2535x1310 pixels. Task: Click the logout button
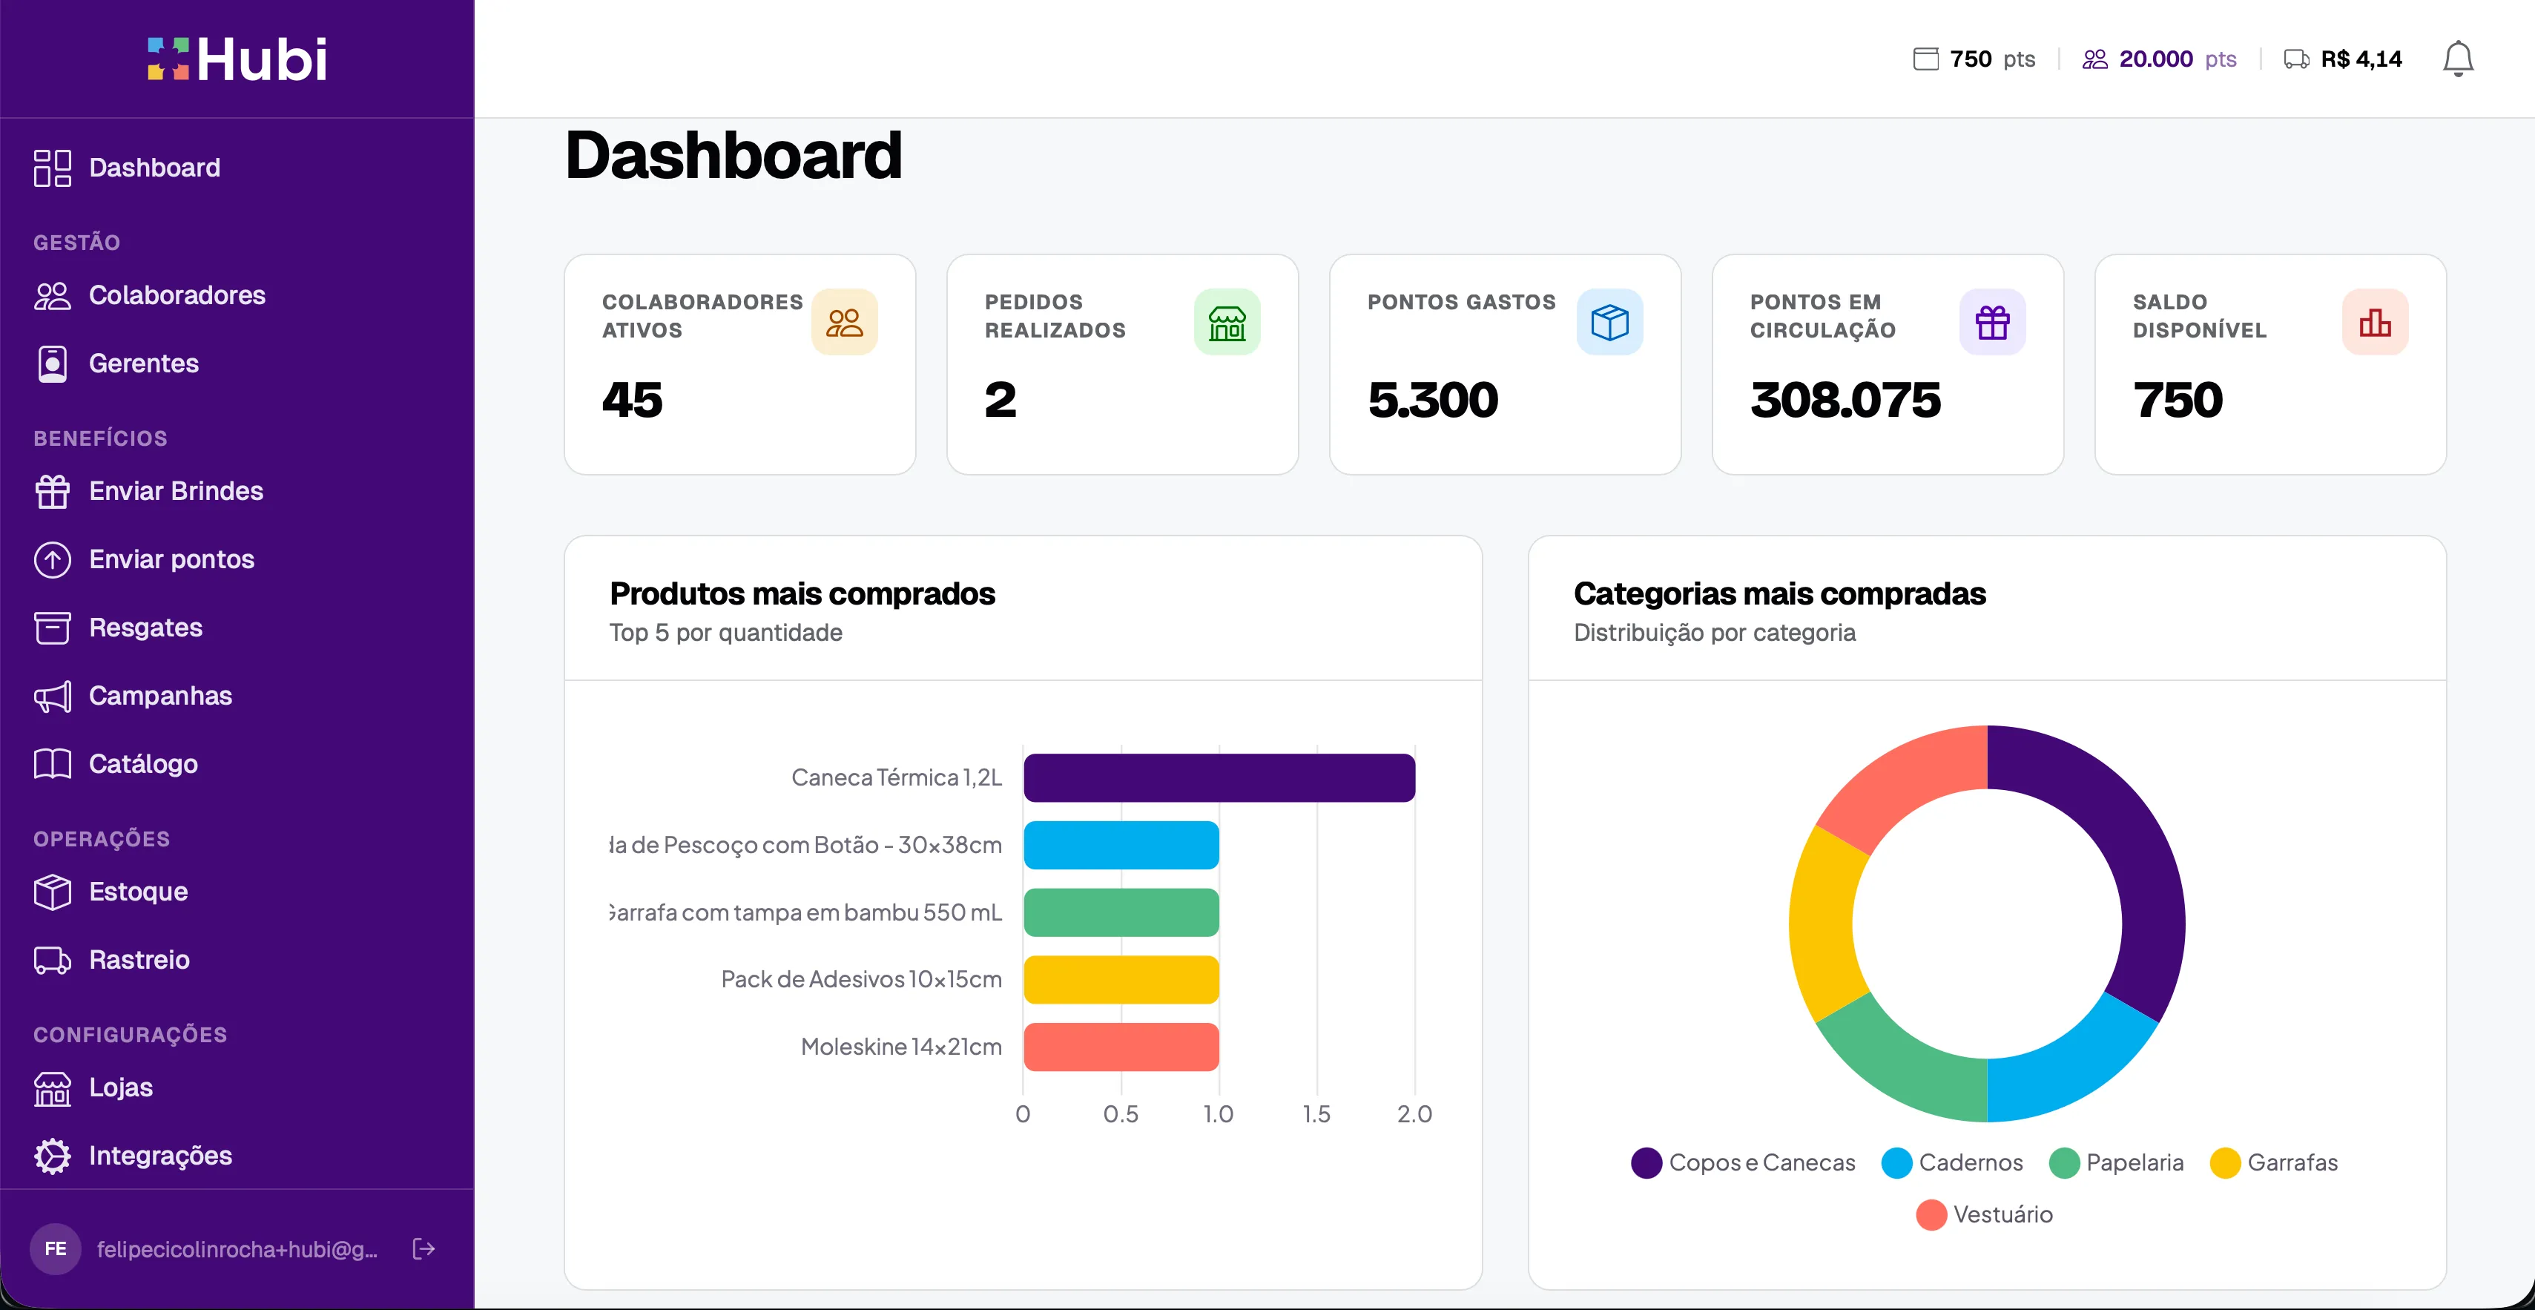point(423,1248)
